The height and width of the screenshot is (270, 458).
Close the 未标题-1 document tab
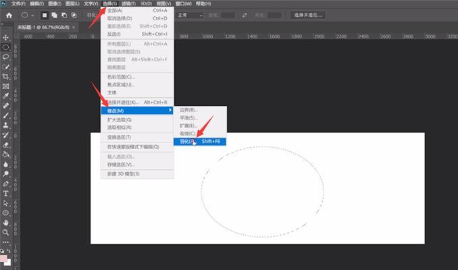click(x=74, y=27)
